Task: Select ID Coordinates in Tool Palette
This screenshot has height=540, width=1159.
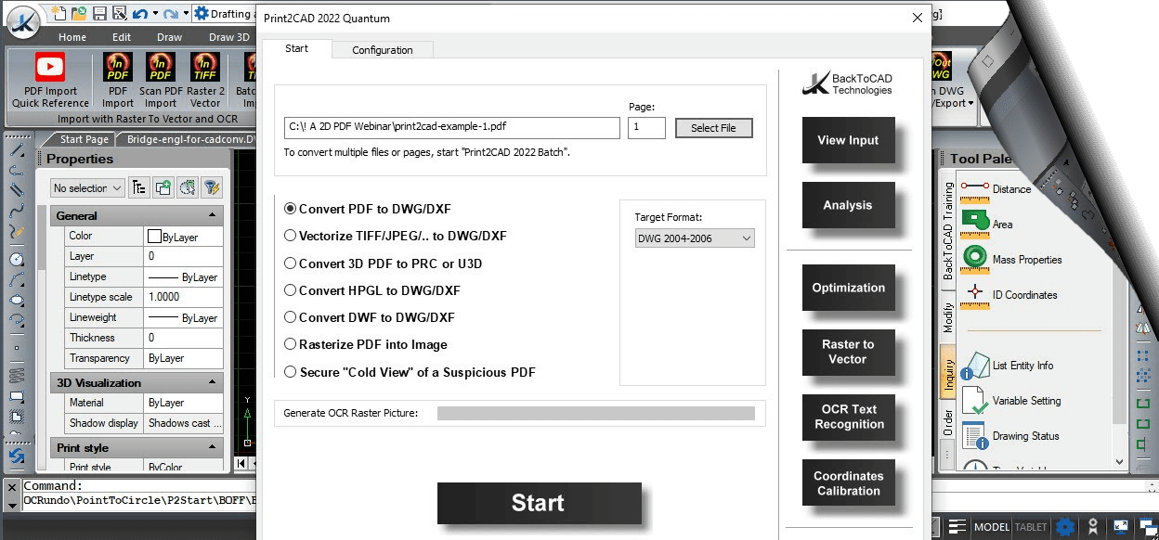Action: 1009,294
